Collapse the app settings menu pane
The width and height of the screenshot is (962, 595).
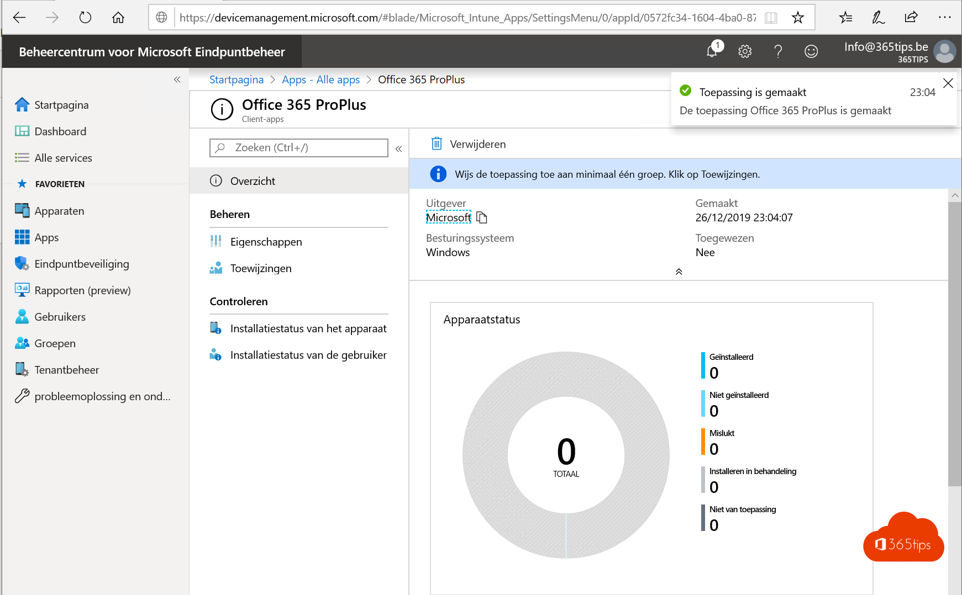398,148
